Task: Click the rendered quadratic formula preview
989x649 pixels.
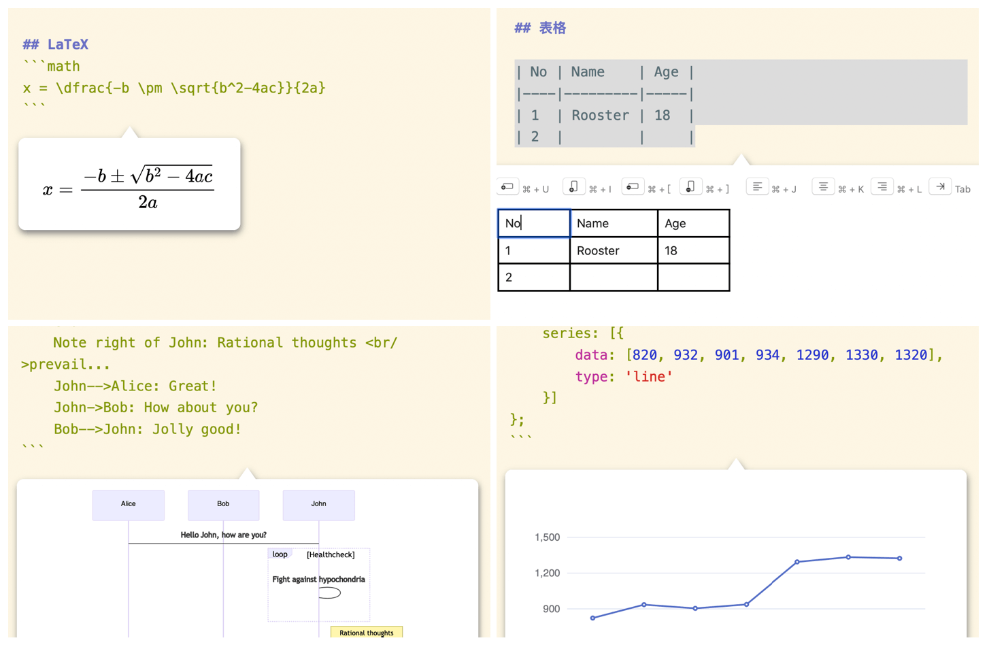Action: [x=129, y=184]
